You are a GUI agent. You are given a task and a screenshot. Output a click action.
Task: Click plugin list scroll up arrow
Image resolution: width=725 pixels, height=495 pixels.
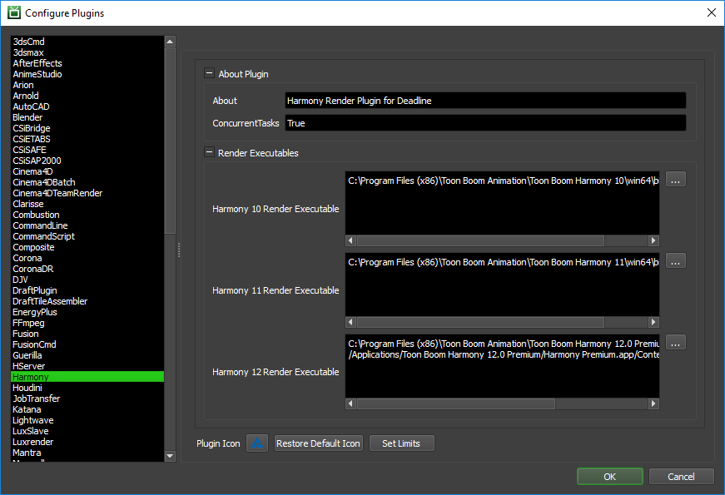tap(170, 42)
